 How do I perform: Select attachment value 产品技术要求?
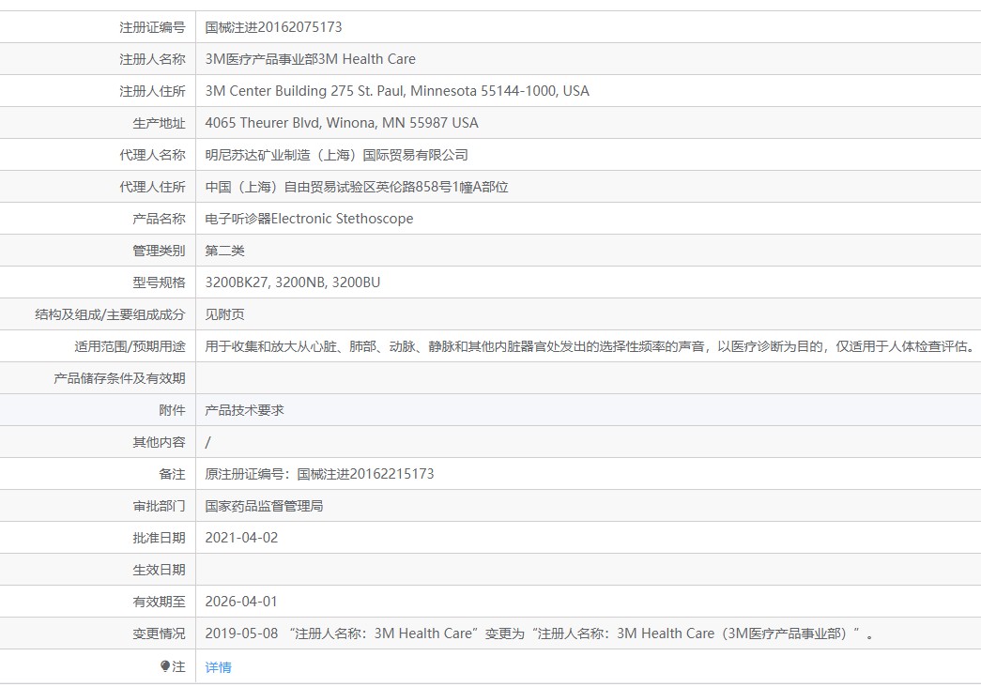coord(245,410)
